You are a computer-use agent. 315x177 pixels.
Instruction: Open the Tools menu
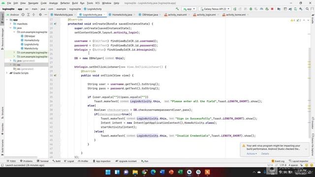point(90,3)
